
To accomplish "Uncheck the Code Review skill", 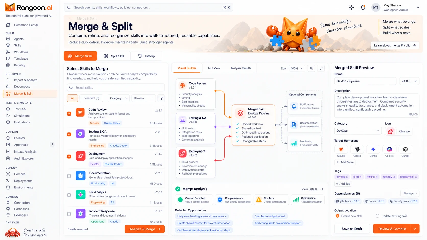I will tap(69, 114).
